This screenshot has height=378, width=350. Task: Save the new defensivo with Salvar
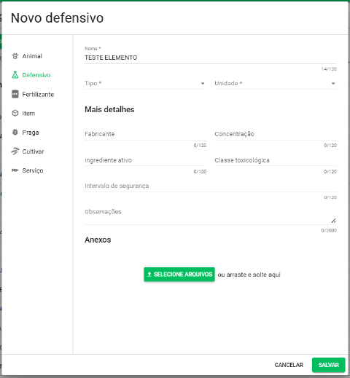point(329,365)
